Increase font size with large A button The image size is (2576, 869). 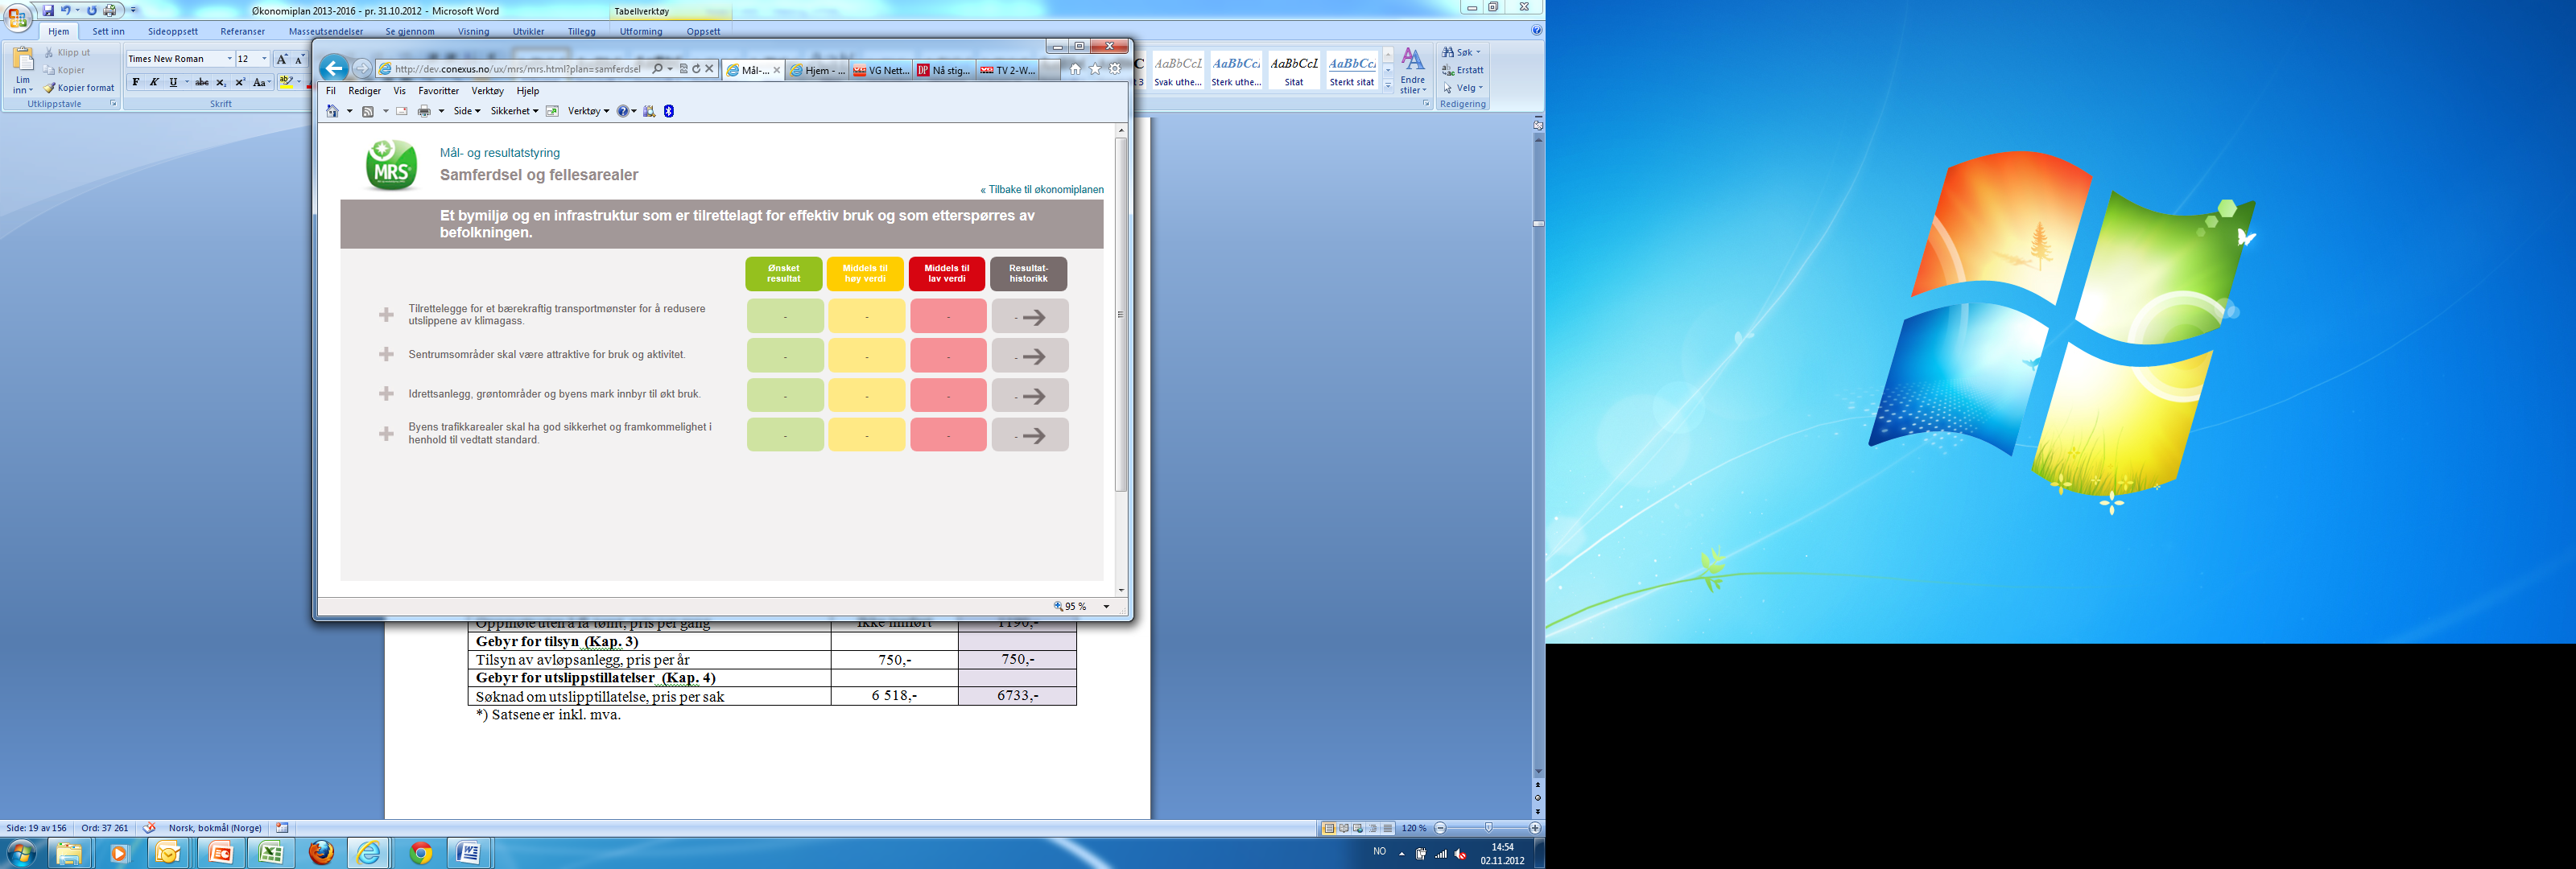click(282, 59)
